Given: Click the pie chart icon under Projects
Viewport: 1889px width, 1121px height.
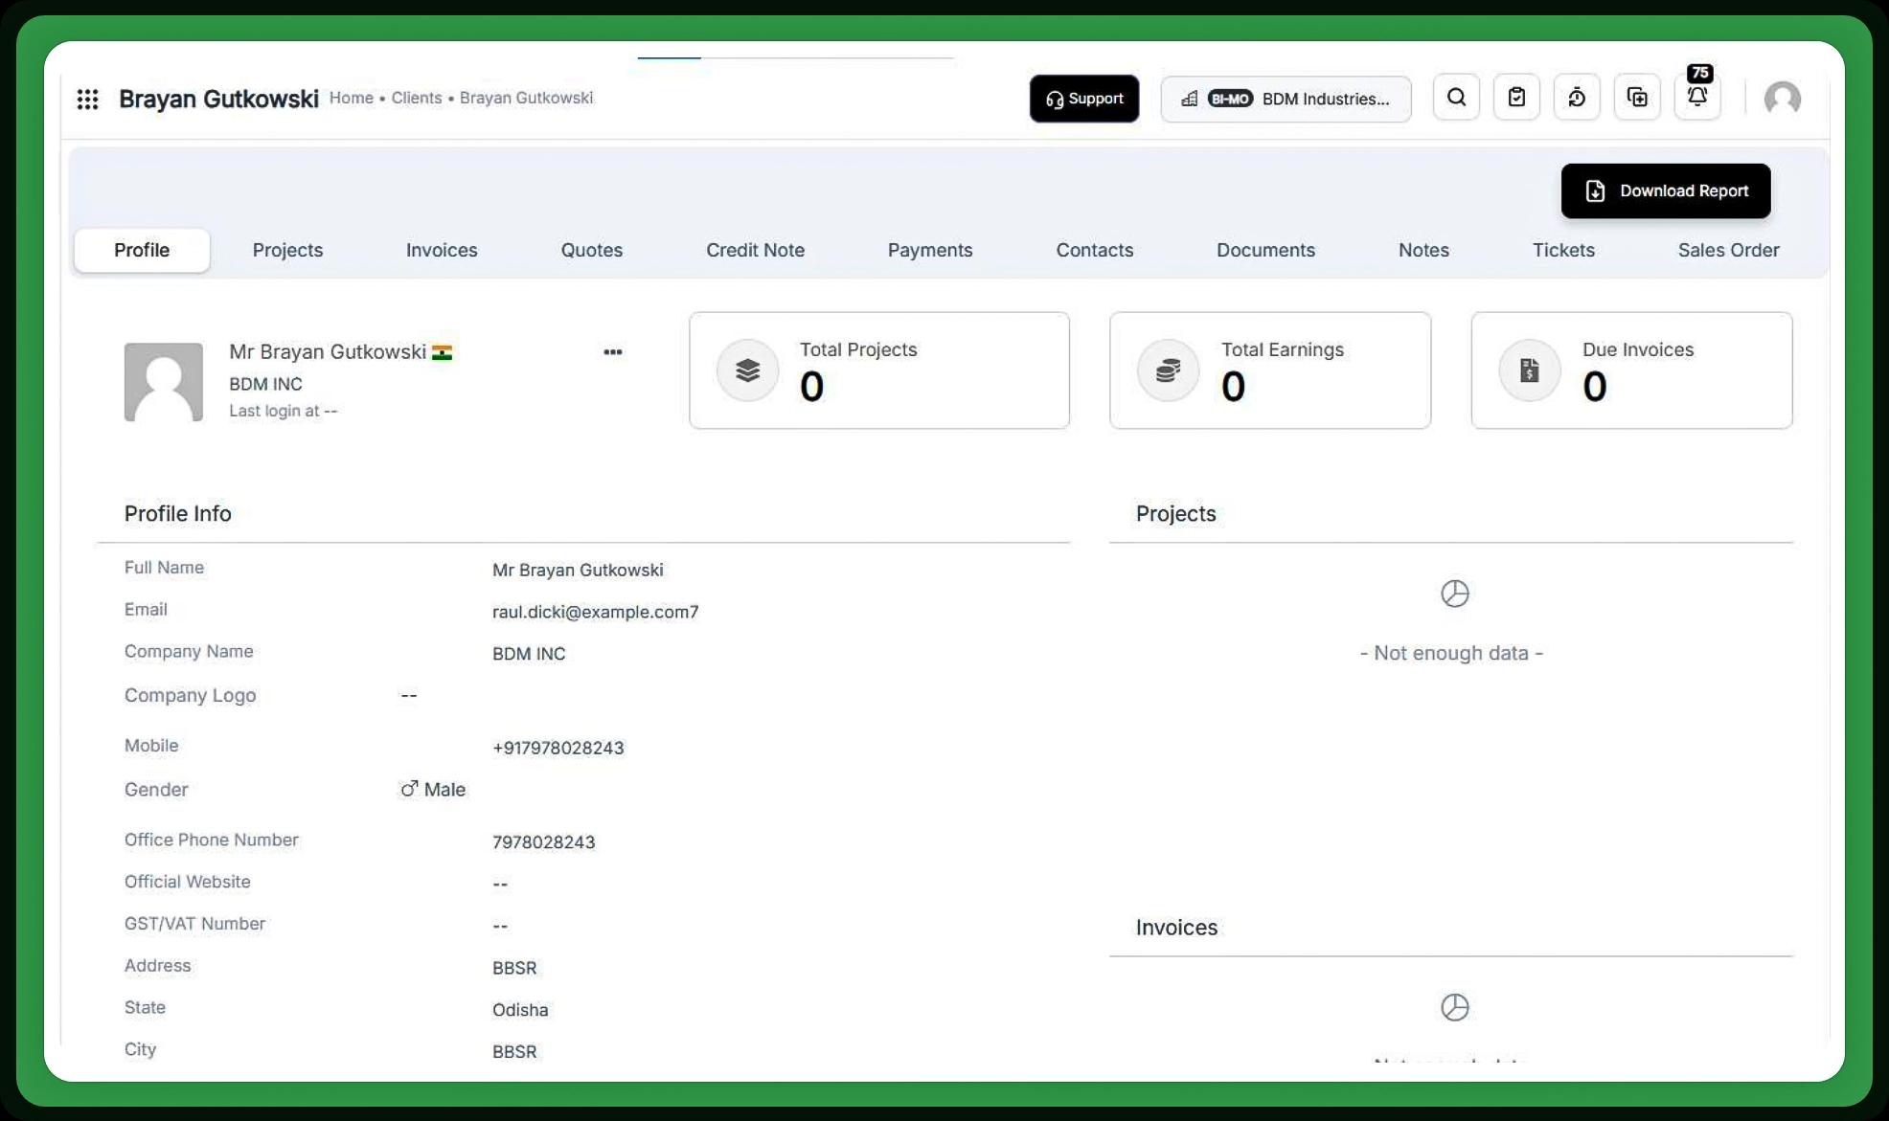Looking at the screenshot, I should pos(1454,594).
